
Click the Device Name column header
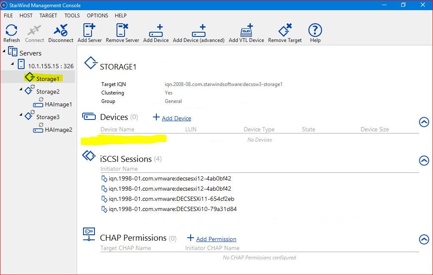[x=117, y=129]
